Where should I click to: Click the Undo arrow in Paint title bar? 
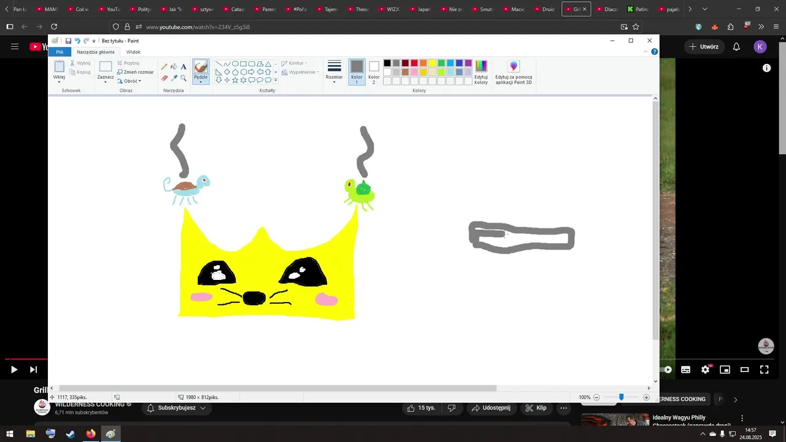77,41
